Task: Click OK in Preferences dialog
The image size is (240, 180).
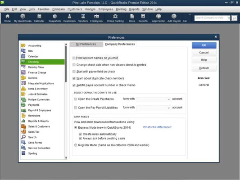Action: pos(204,45)
